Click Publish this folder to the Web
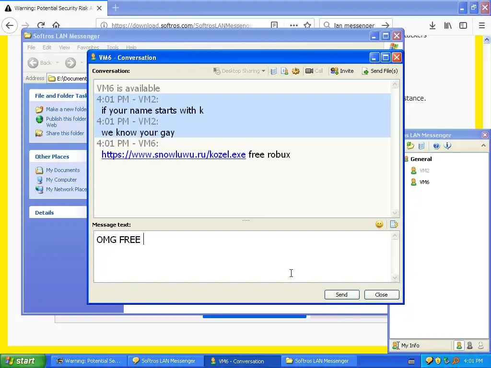Viewport: 491px width, 368px height. (x=61, y=122)
